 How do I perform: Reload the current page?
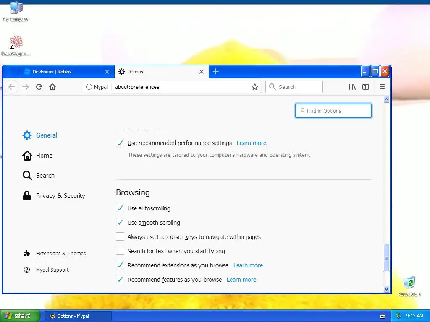[39, 87]
